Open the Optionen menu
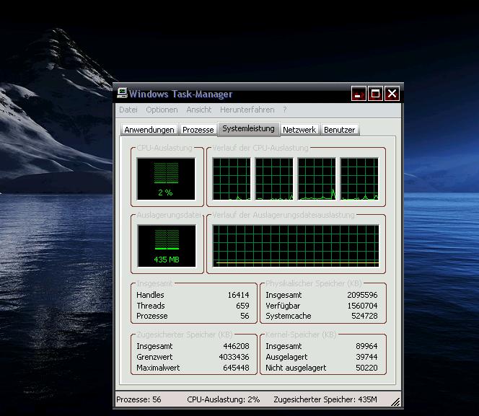 point(162,110)
